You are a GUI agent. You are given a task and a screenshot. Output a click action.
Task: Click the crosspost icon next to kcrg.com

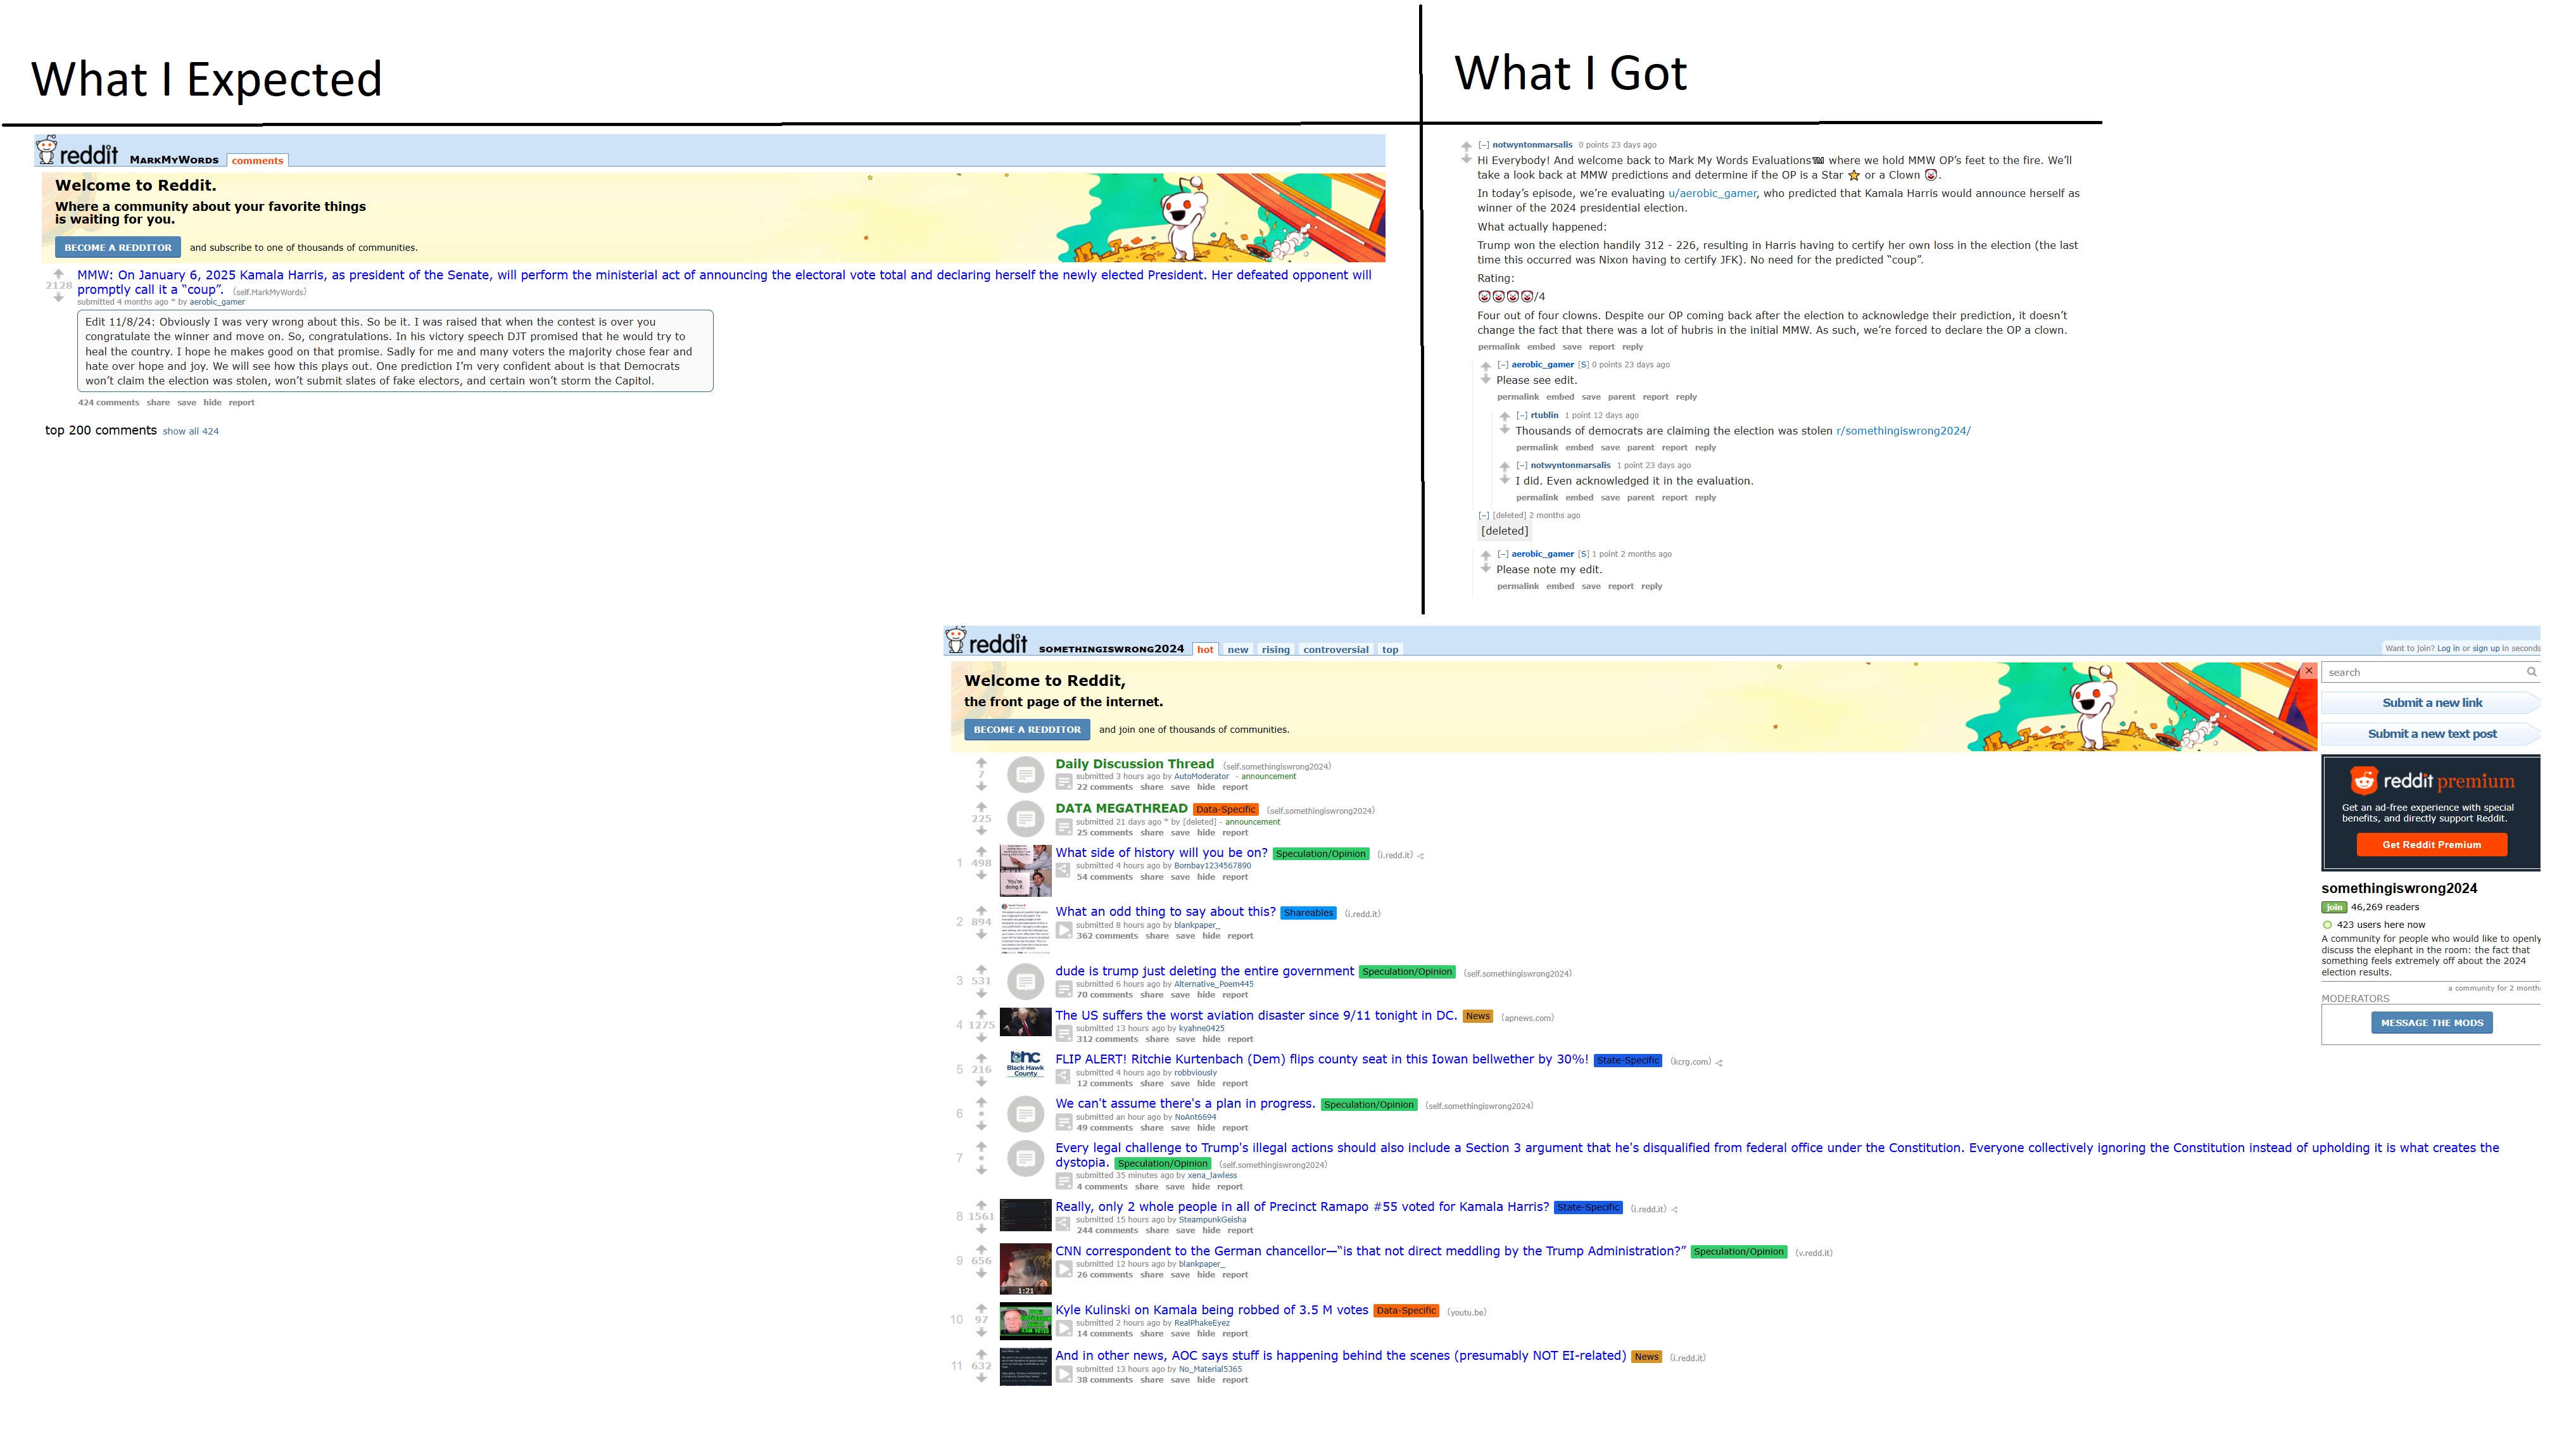coord(1719,1063)
